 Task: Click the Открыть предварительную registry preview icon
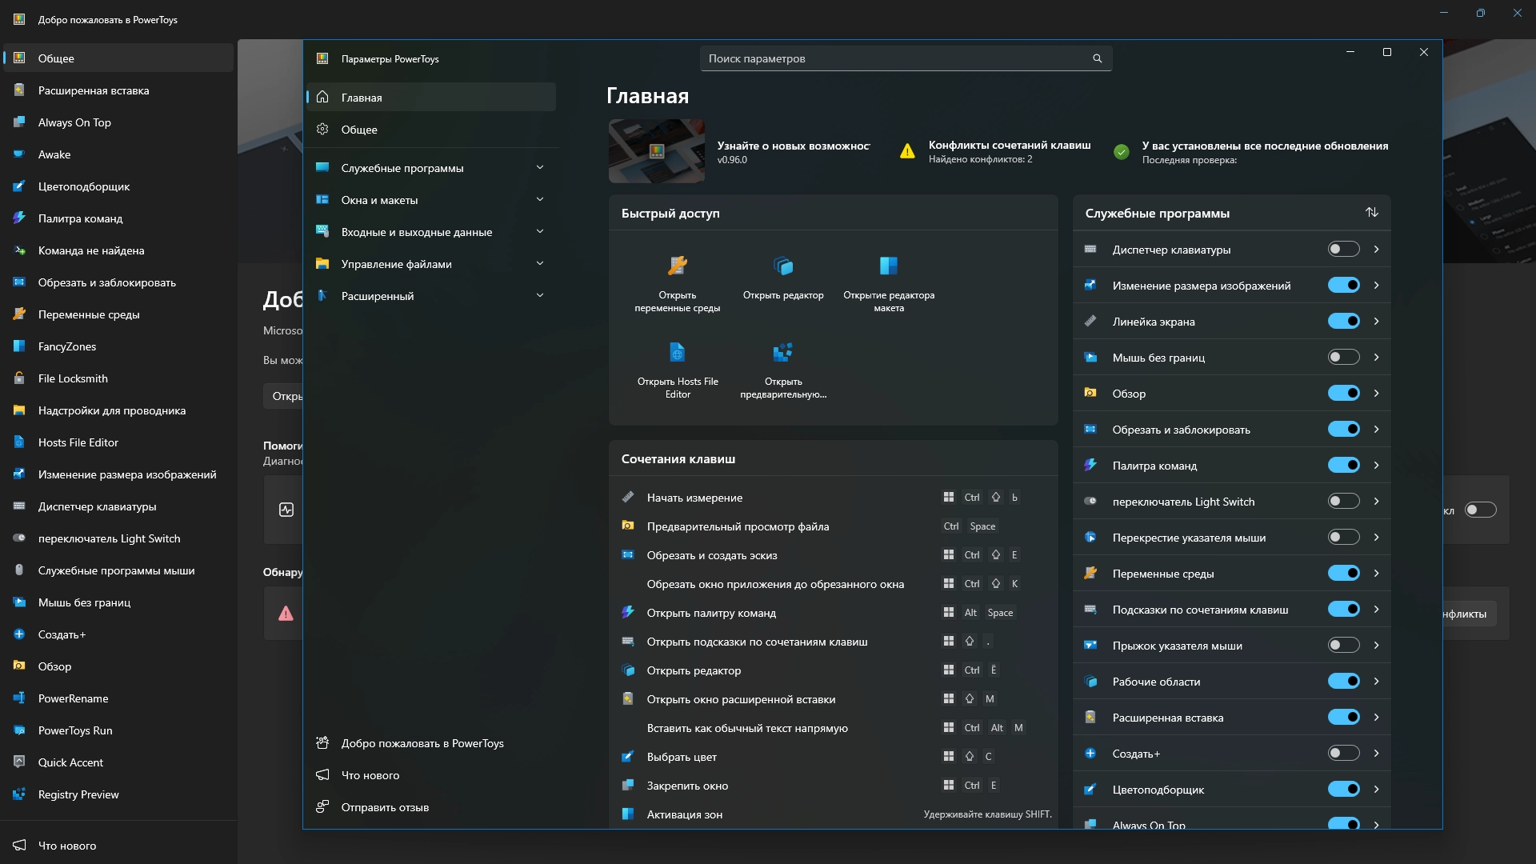coord(782,352)
